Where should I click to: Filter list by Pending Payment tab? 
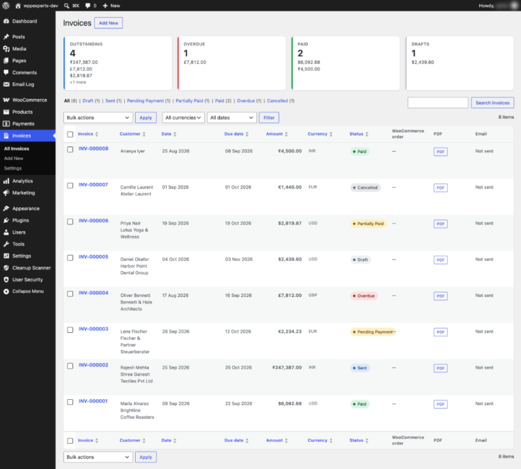point(145,101)
